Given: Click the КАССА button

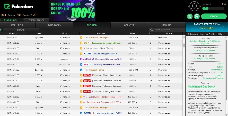Looking at the screenshot, I should coord(214,16).
